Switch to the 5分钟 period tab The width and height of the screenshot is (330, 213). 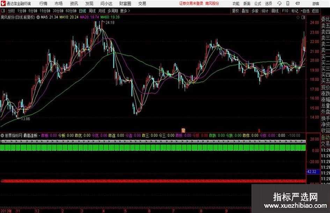click(x=33, y=11)
